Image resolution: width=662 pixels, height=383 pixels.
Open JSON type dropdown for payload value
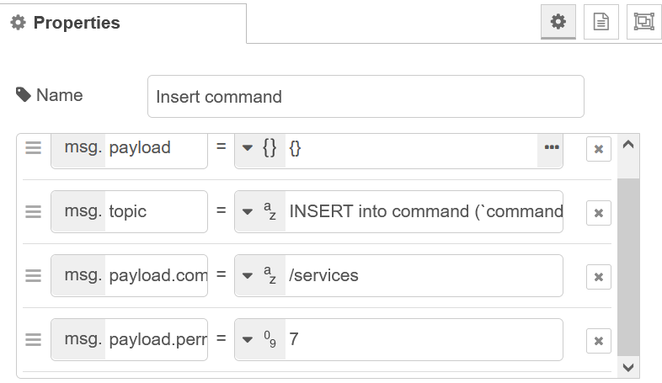click(260, 147)
